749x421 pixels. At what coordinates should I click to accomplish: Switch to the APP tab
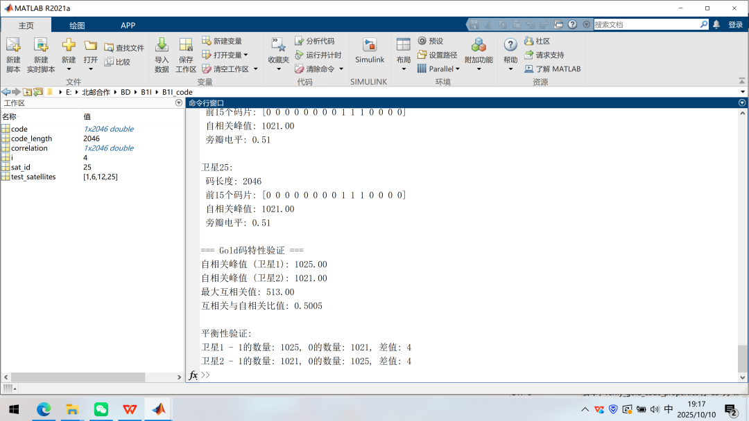tap(128, 25)
